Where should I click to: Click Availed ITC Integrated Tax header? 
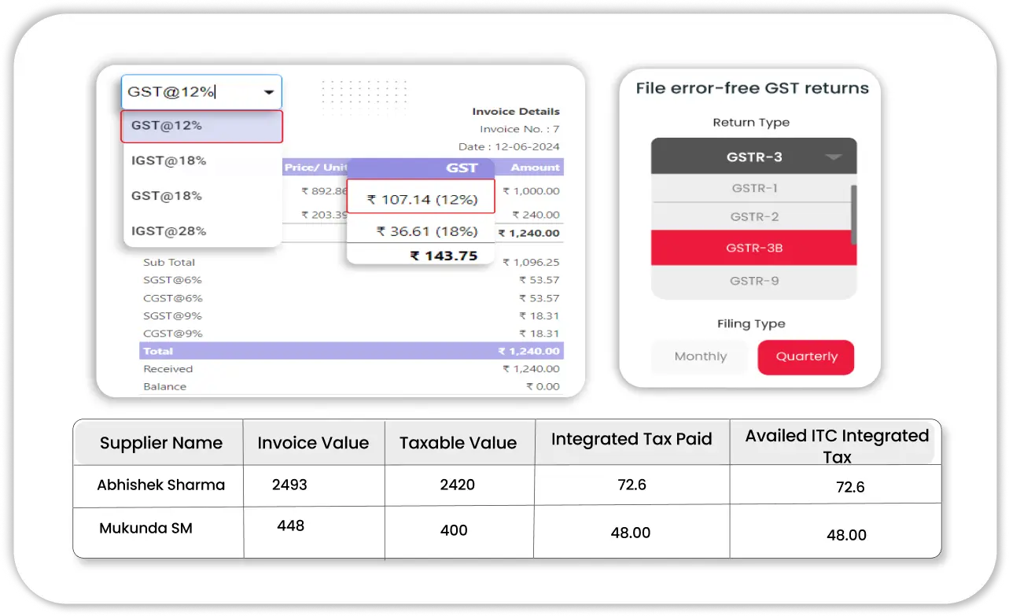click(x=837, y=446)
